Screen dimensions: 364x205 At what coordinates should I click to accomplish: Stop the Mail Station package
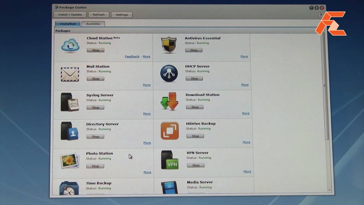pyautogui.click(x=96, y=79)
